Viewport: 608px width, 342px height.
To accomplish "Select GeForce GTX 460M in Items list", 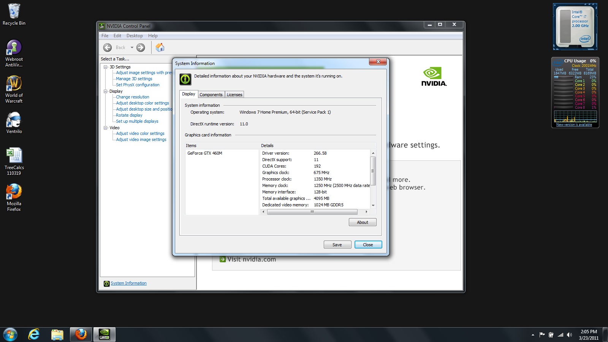I will coord(205,153).
